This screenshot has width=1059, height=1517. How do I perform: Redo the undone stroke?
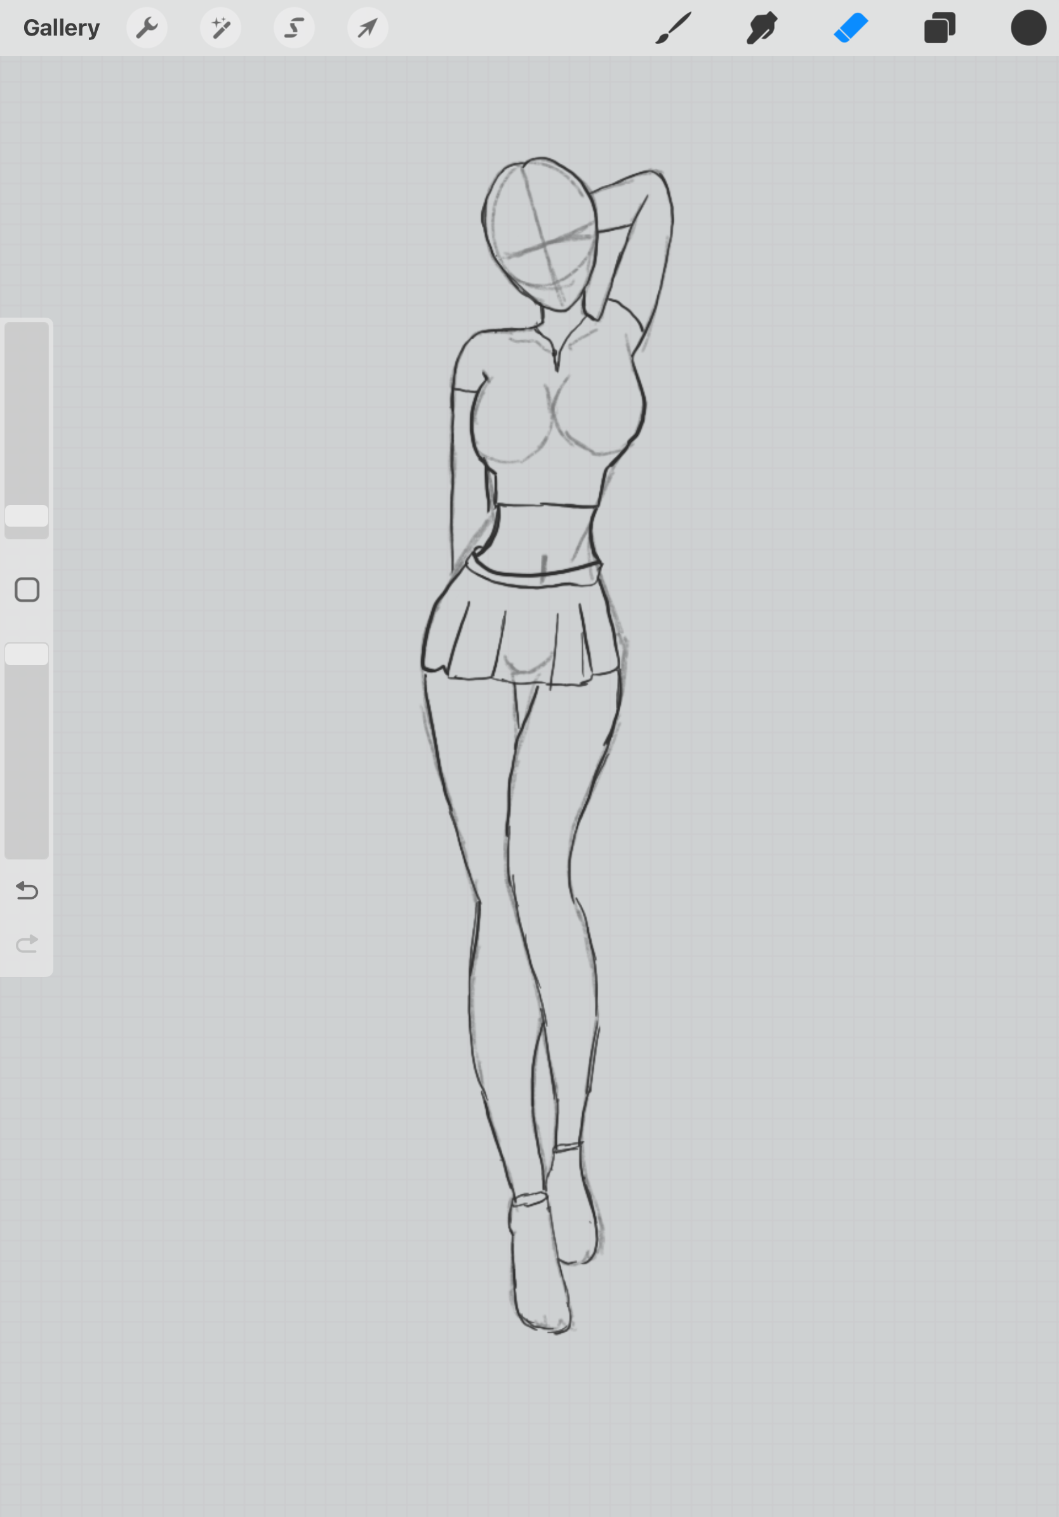(27, 943)
